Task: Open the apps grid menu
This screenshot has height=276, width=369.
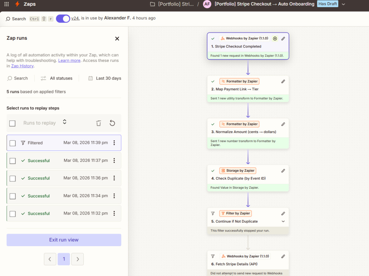Action: tap(7, 4)
